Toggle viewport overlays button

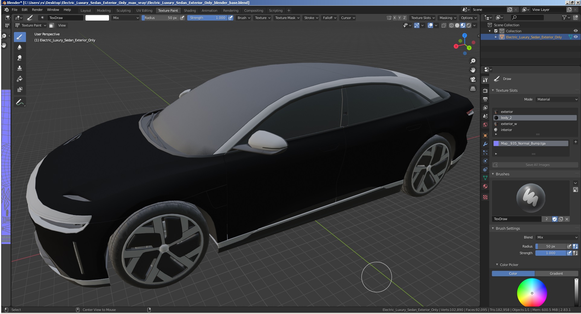coord(430,26)
